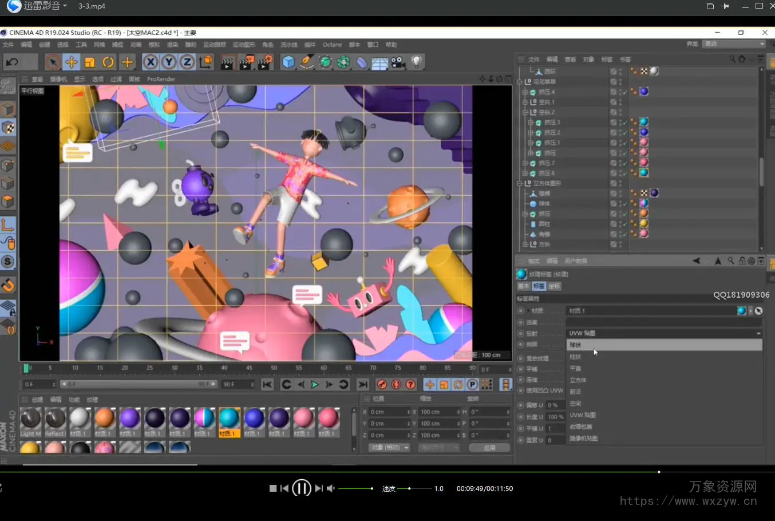Switch to the 坐标 tab in attributes
This screenshot has height=521, width=775.
[554, 286]
